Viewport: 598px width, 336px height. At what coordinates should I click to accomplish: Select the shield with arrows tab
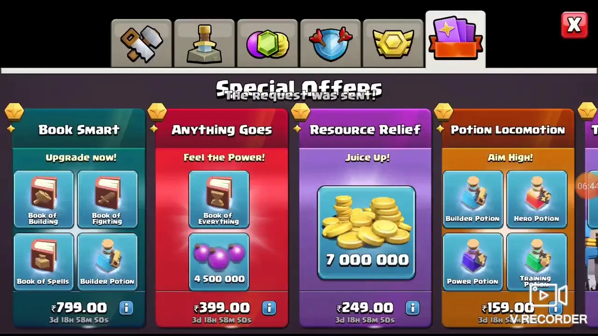coord(330,43)
